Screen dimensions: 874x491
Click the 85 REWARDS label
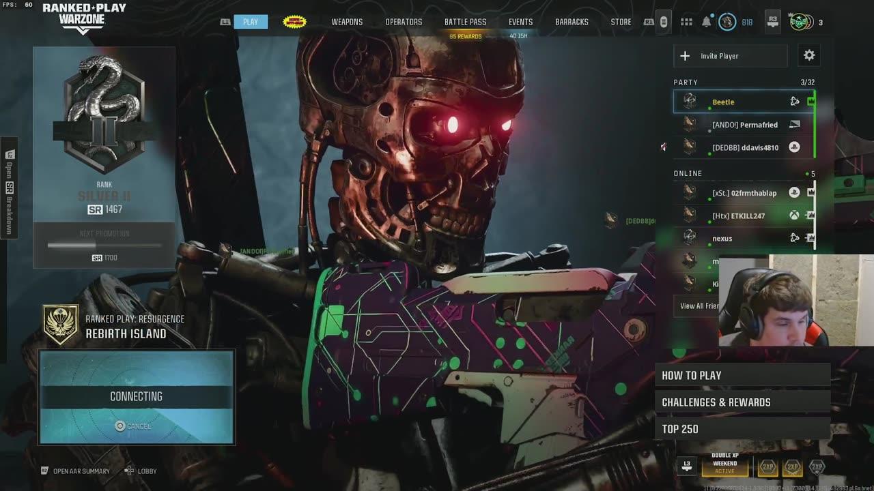pyautogui.click(x=465, y=36)
